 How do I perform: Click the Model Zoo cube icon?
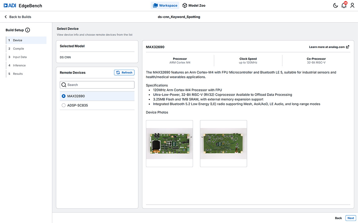coord(185,5)
